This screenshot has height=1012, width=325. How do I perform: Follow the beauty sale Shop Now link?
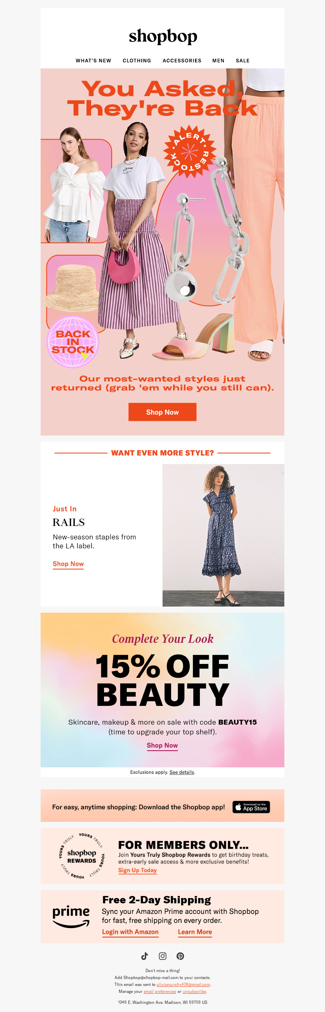point(162,745)
